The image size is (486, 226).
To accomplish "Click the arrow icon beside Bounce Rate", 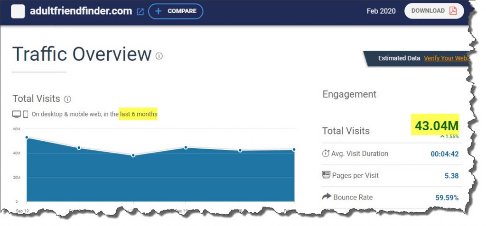I will click(x=326, y=197).
